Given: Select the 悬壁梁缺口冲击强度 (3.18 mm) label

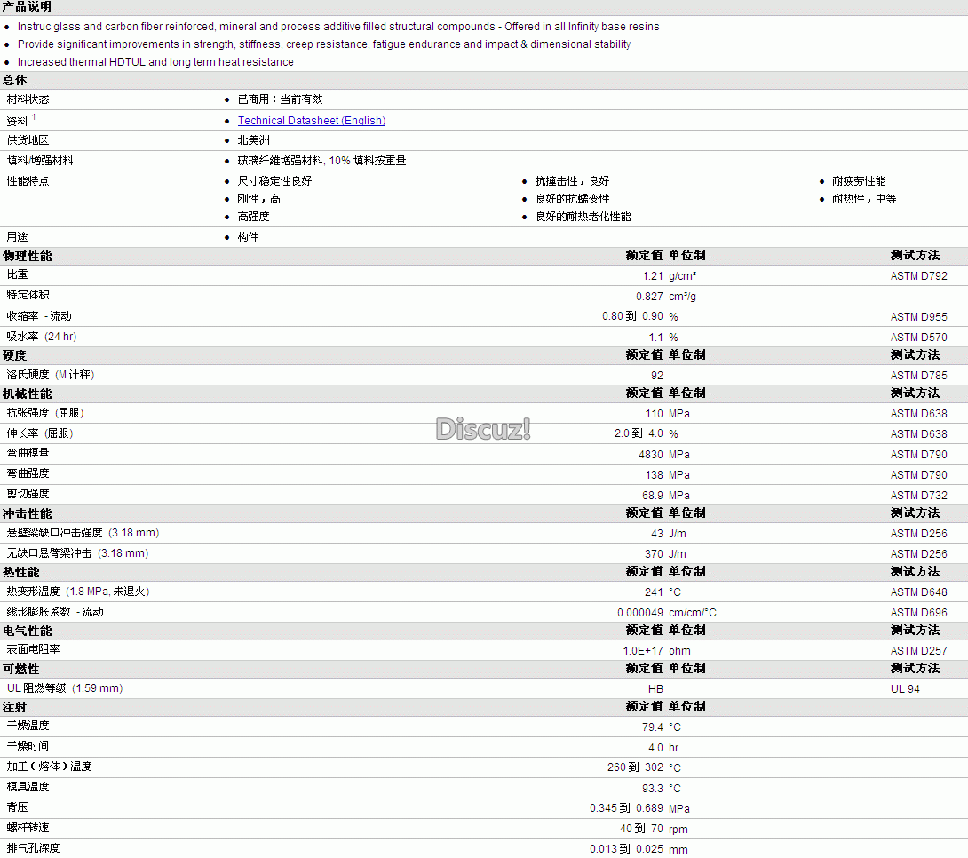Looking at the screenshot, I should click(x=83, y=533).
